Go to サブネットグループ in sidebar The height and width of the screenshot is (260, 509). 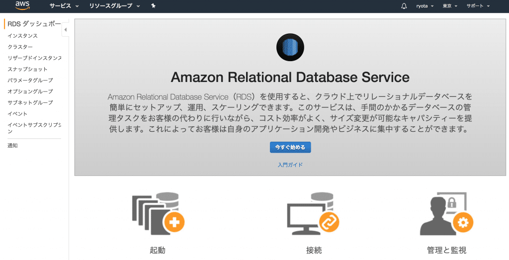(30, 102)
